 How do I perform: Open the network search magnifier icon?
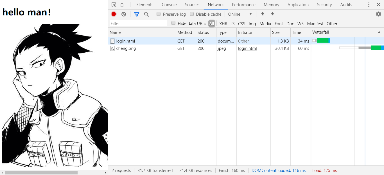tap(146, 14)
